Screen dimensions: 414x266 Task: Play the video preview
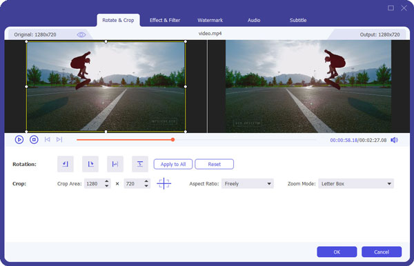coord(19,139)
